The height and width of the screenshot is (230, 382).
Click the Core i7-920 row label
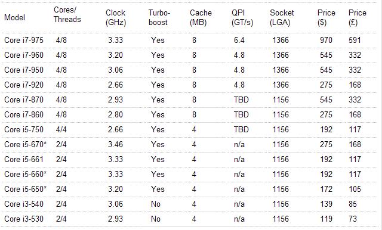pos(24,85)
